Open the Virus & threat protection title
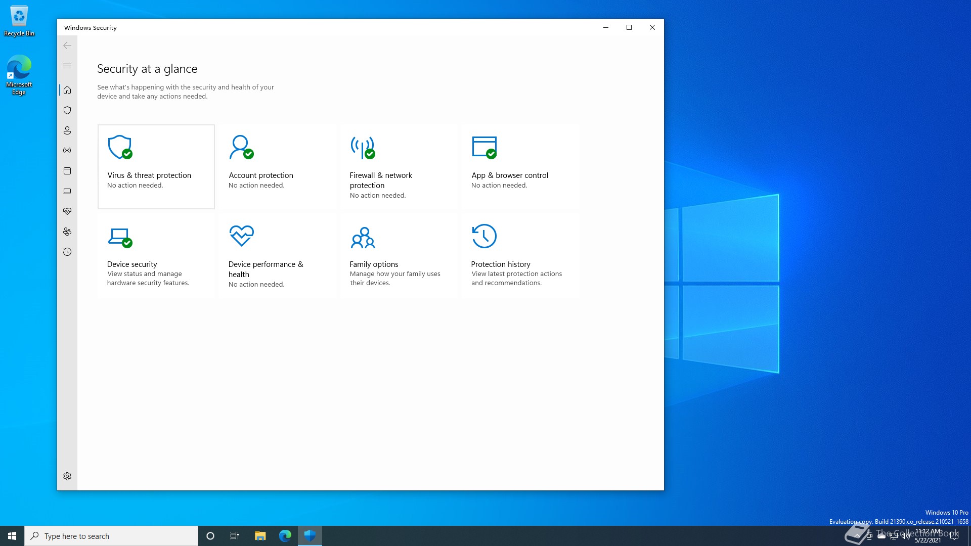This screenshot has height=546, width=971. click(x=149, y=175)
